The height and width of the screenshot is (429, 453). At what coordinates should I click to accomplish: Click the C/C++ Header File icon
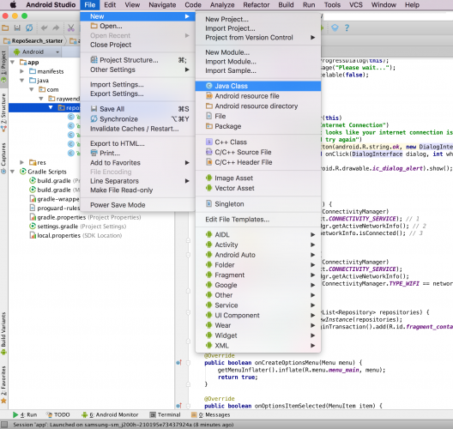(209, 162)
